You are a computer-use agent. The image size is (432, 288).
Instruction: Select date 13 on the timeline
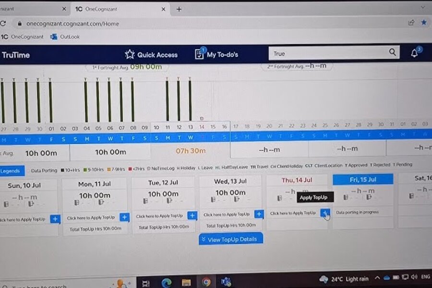[191, 127]
